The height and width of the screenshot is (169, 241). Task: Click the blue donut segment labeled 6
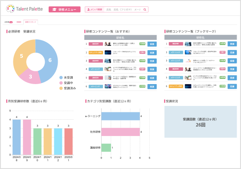[50, 60]
